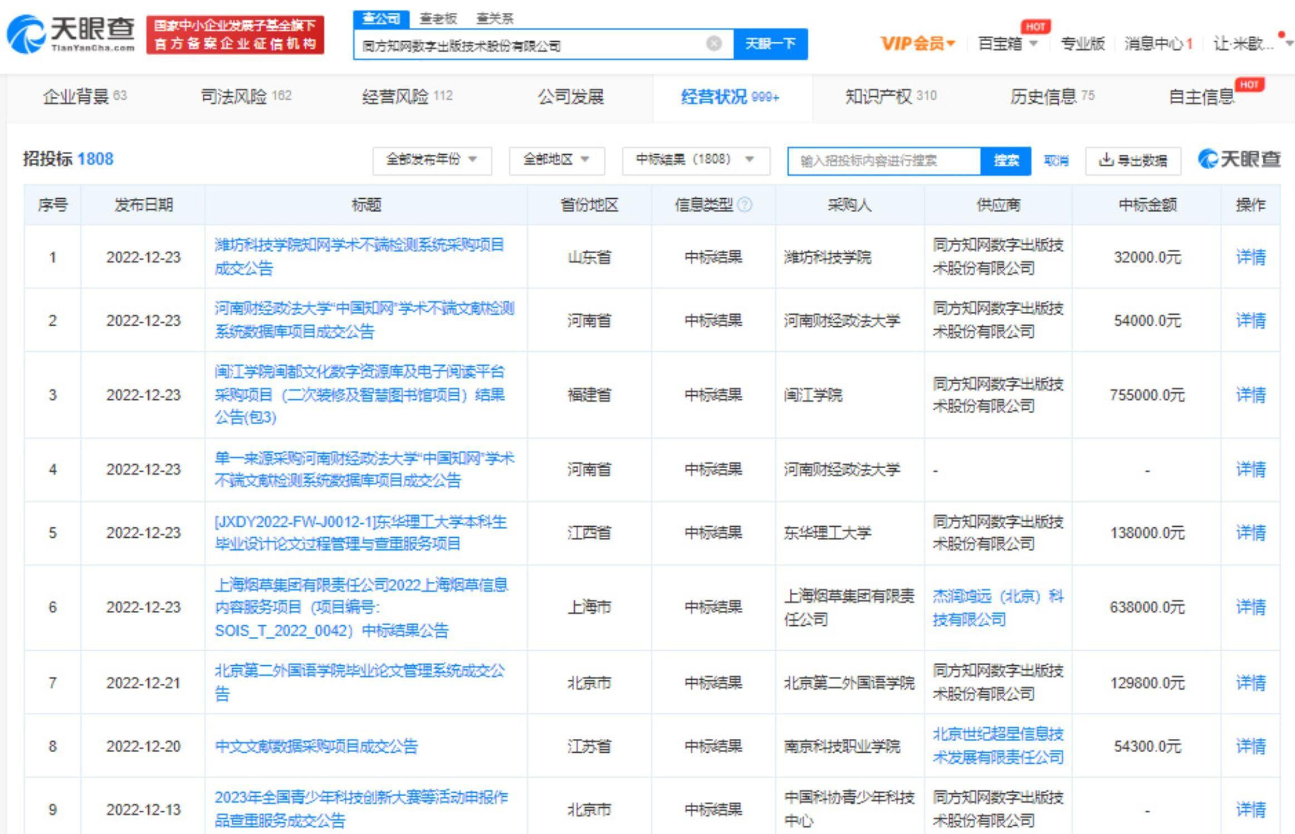Click the 755000.0元 amount cell
Screen dimensions: 1295x834
pos(1147,395)
